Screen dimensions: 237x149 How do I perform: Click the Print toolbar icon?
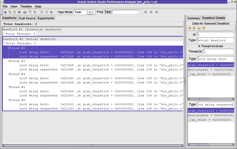(x=25, y=12)
